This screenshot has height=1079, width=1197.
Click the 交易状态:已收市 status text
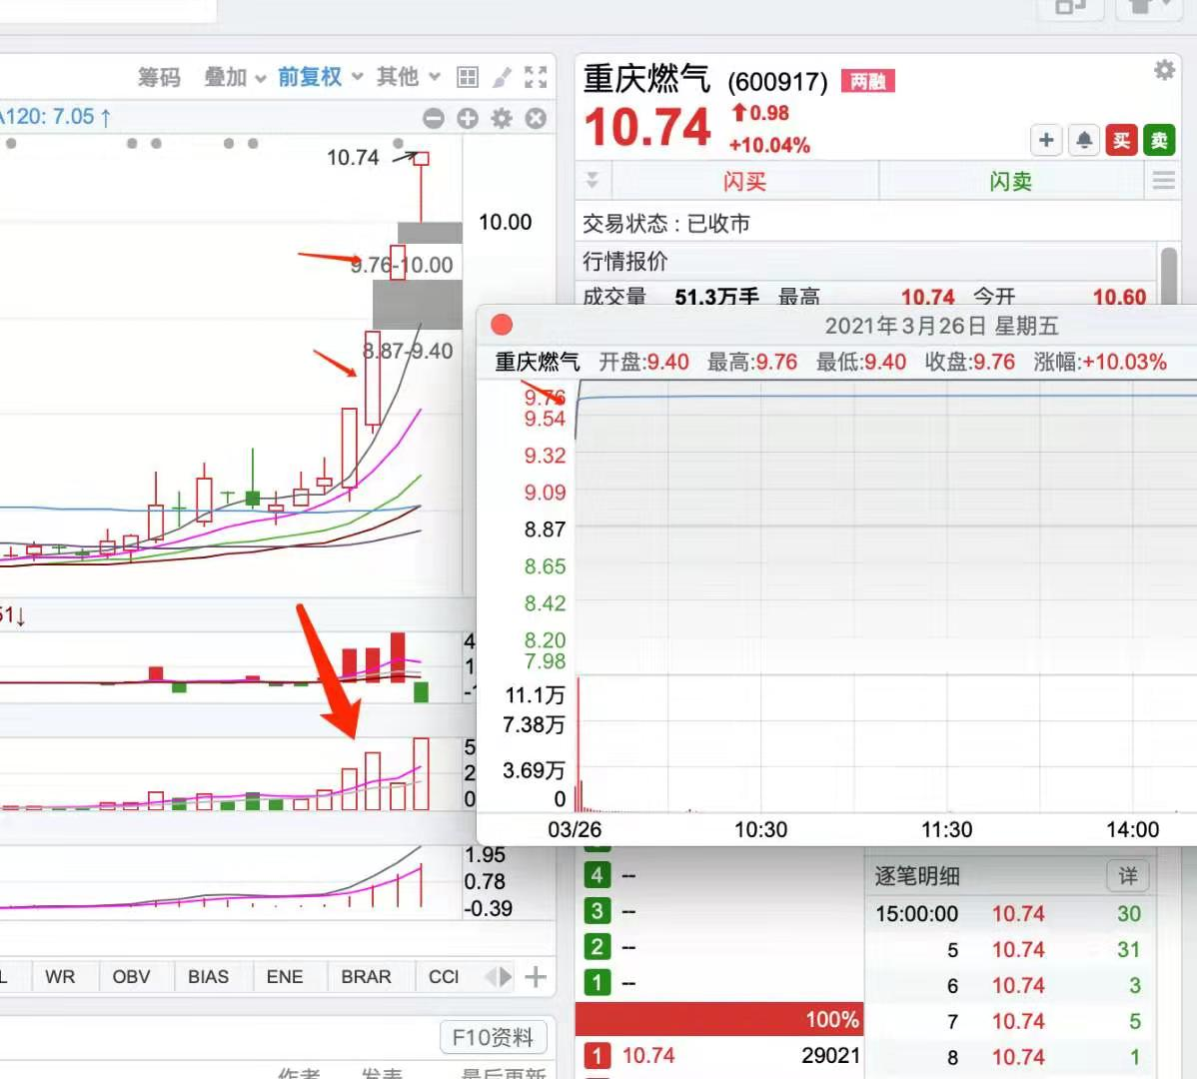[x=666, y=224]
